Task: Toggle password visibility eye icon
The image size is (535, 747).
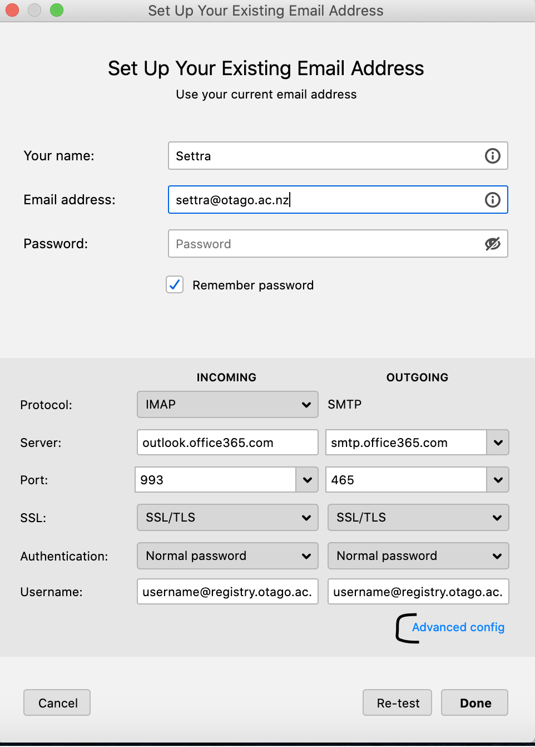Action: tap(493, 244)
